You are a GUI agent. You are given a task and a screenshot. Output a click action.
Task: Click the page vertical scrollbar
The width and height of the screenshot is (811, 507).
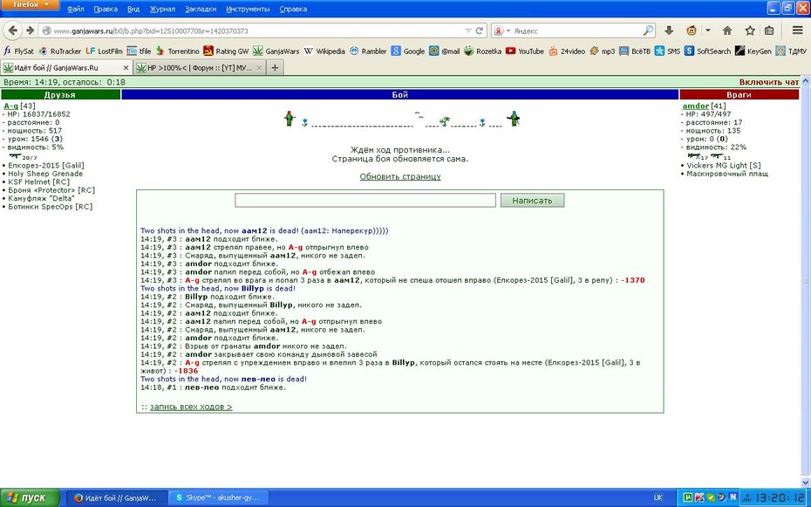[805, 279]
